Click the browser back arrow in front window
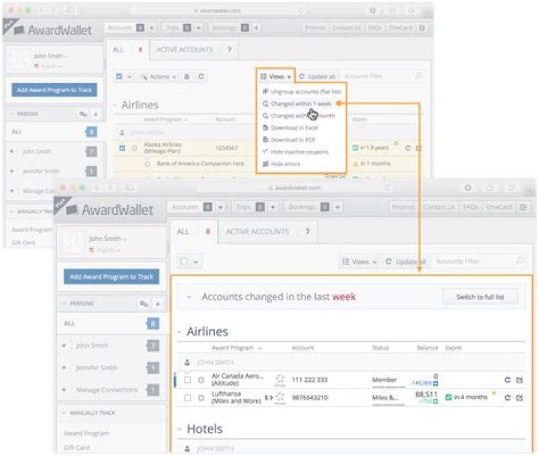 click(97, 187)
